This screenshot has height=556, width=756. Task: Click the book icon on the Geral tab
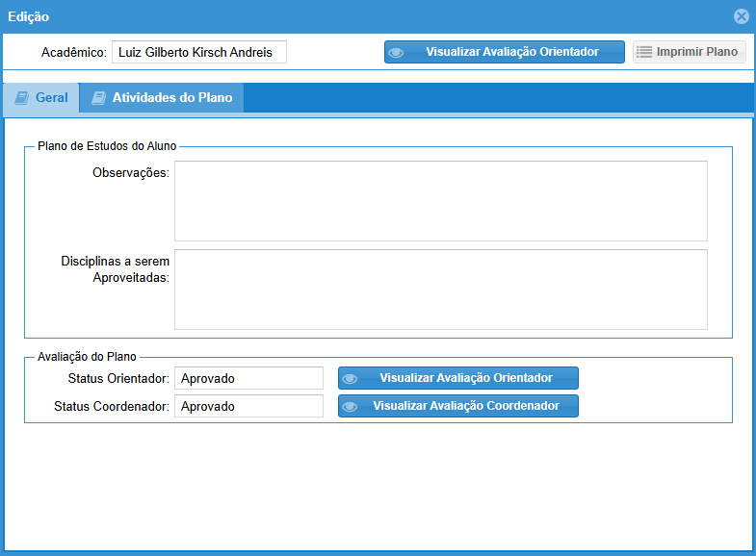21,98
